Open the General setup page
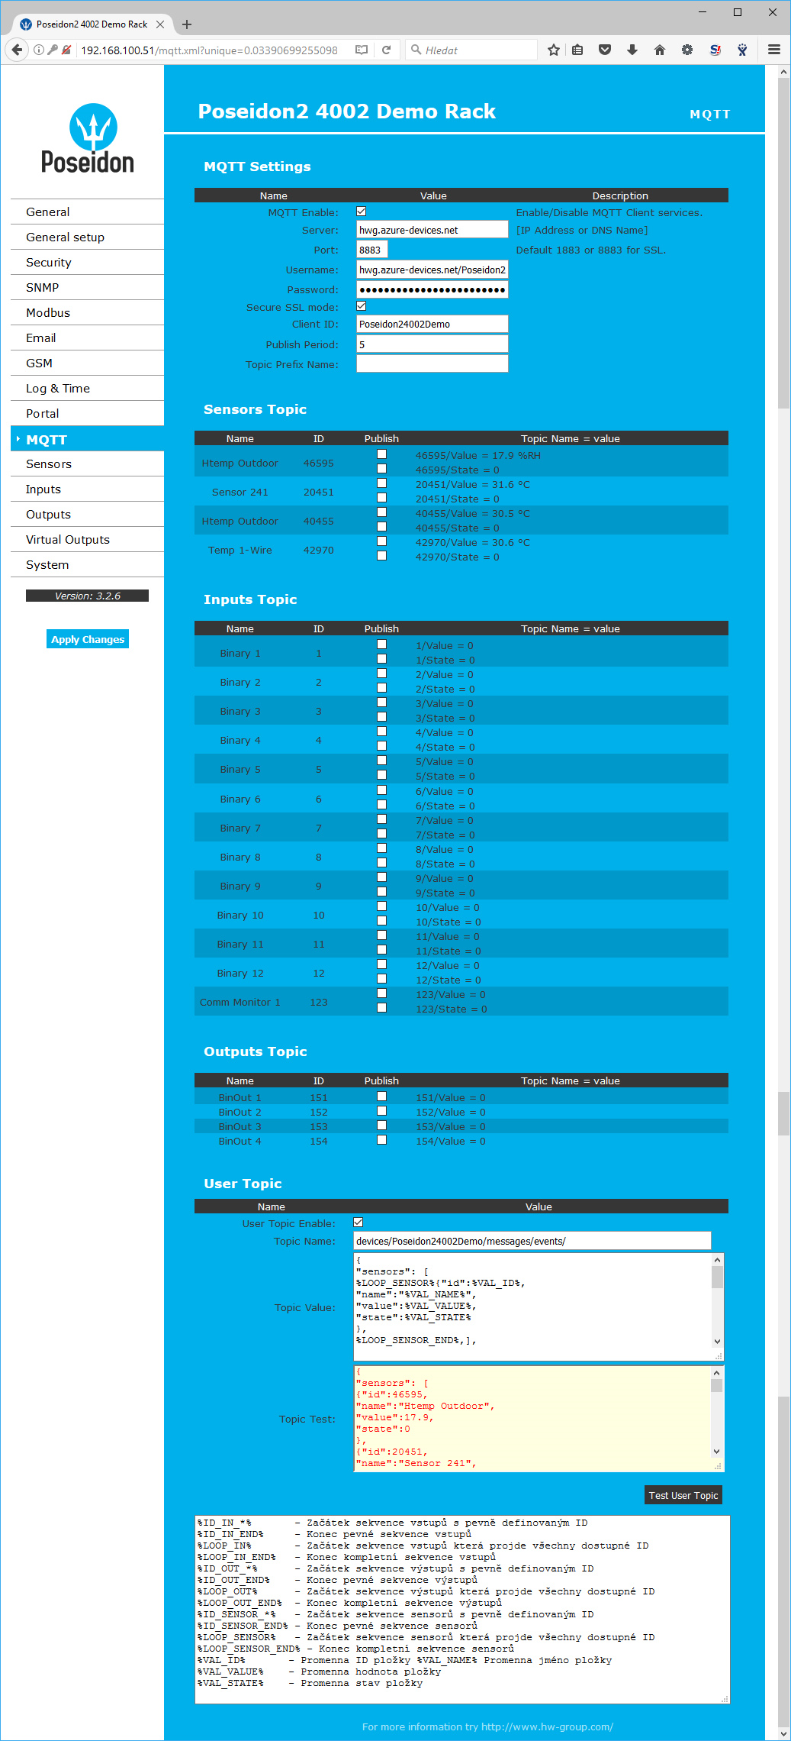Image resolution: width=791 pixels, height=1741 pixels. (87, 237)
